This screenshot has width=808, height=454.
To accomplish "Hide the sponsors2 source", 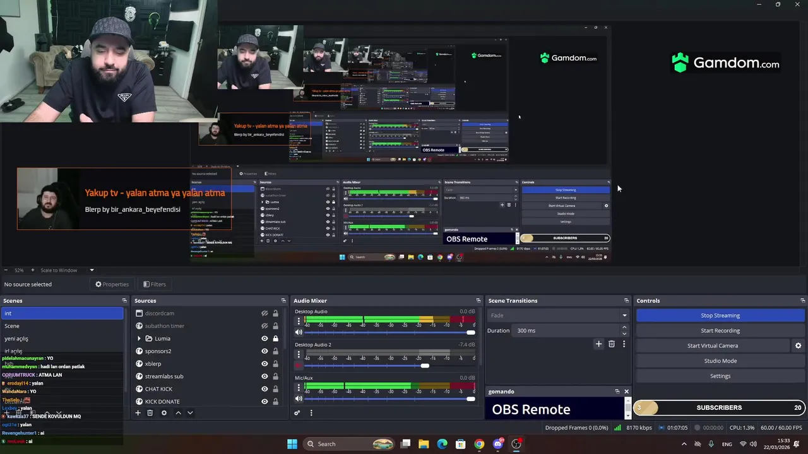I will (x=264, y=351).
